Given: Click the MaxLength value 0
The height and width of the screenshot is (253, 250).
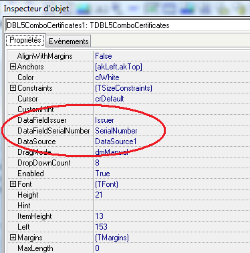Looking at the screenshot, I should point(97,248).
